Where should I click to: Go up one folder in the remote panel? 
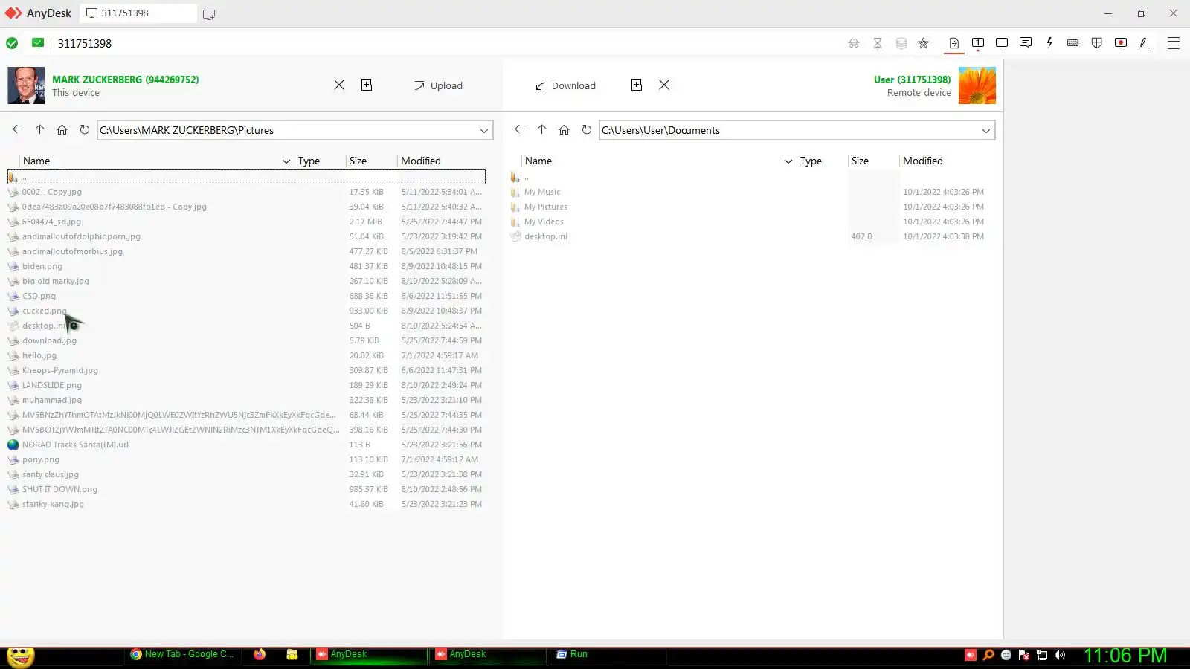(542, 129)
